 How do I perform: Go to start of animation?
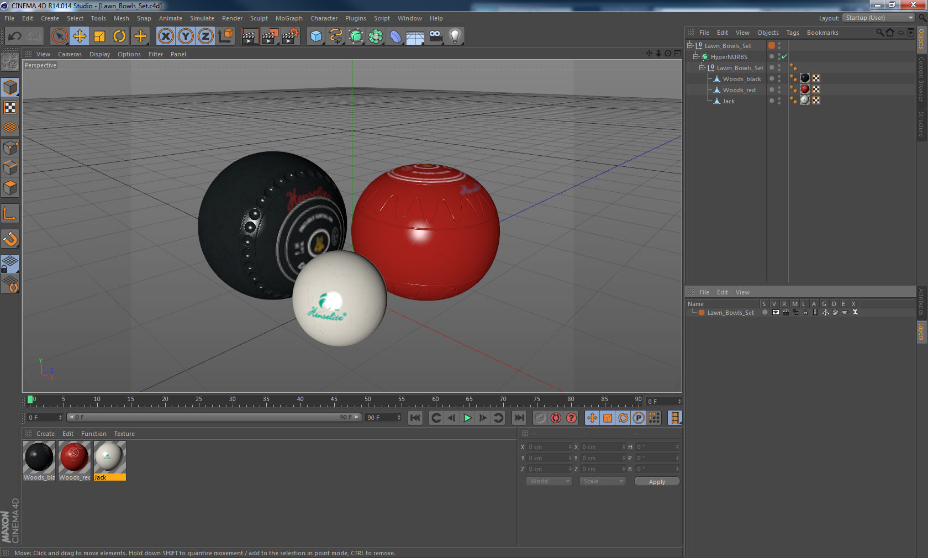click(415, 418)
